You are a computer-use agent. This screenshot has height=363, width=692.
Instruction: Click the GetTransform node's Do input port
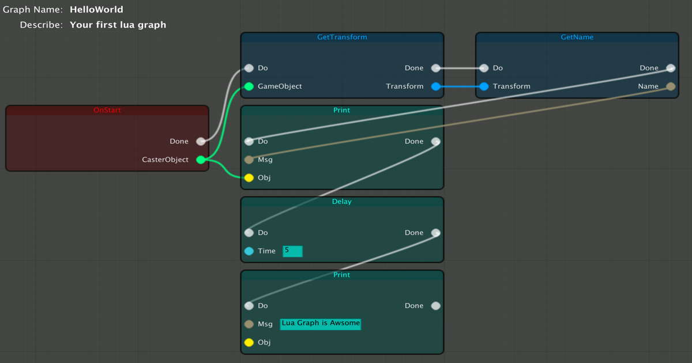click(x=249, y=68)
